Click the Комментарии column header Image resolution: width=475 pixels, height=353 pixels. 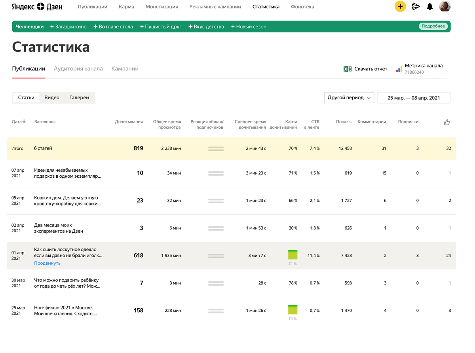372,122
